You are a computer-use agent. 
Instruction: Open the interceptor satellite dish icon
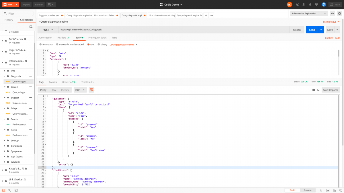298,5
